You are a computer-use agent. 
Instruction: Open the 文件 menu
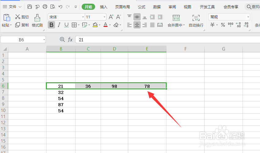click(12, 7)
